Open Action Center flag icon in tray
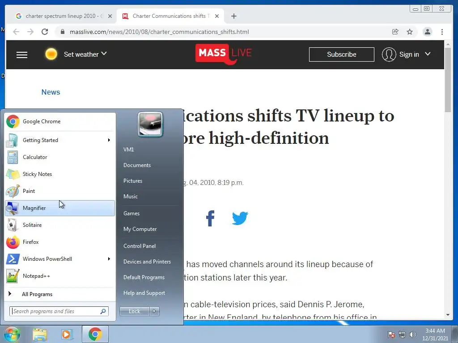 pyautogui.click(x=391, y=335)
